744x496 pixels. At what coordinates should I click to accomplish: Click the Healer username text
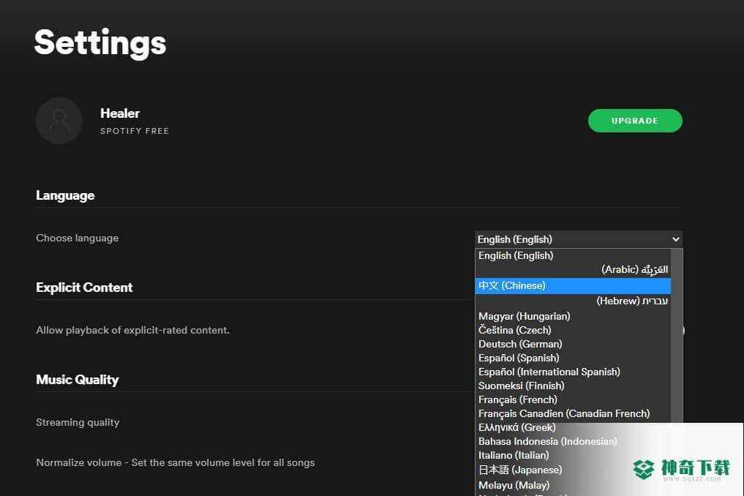pos(120,113)
